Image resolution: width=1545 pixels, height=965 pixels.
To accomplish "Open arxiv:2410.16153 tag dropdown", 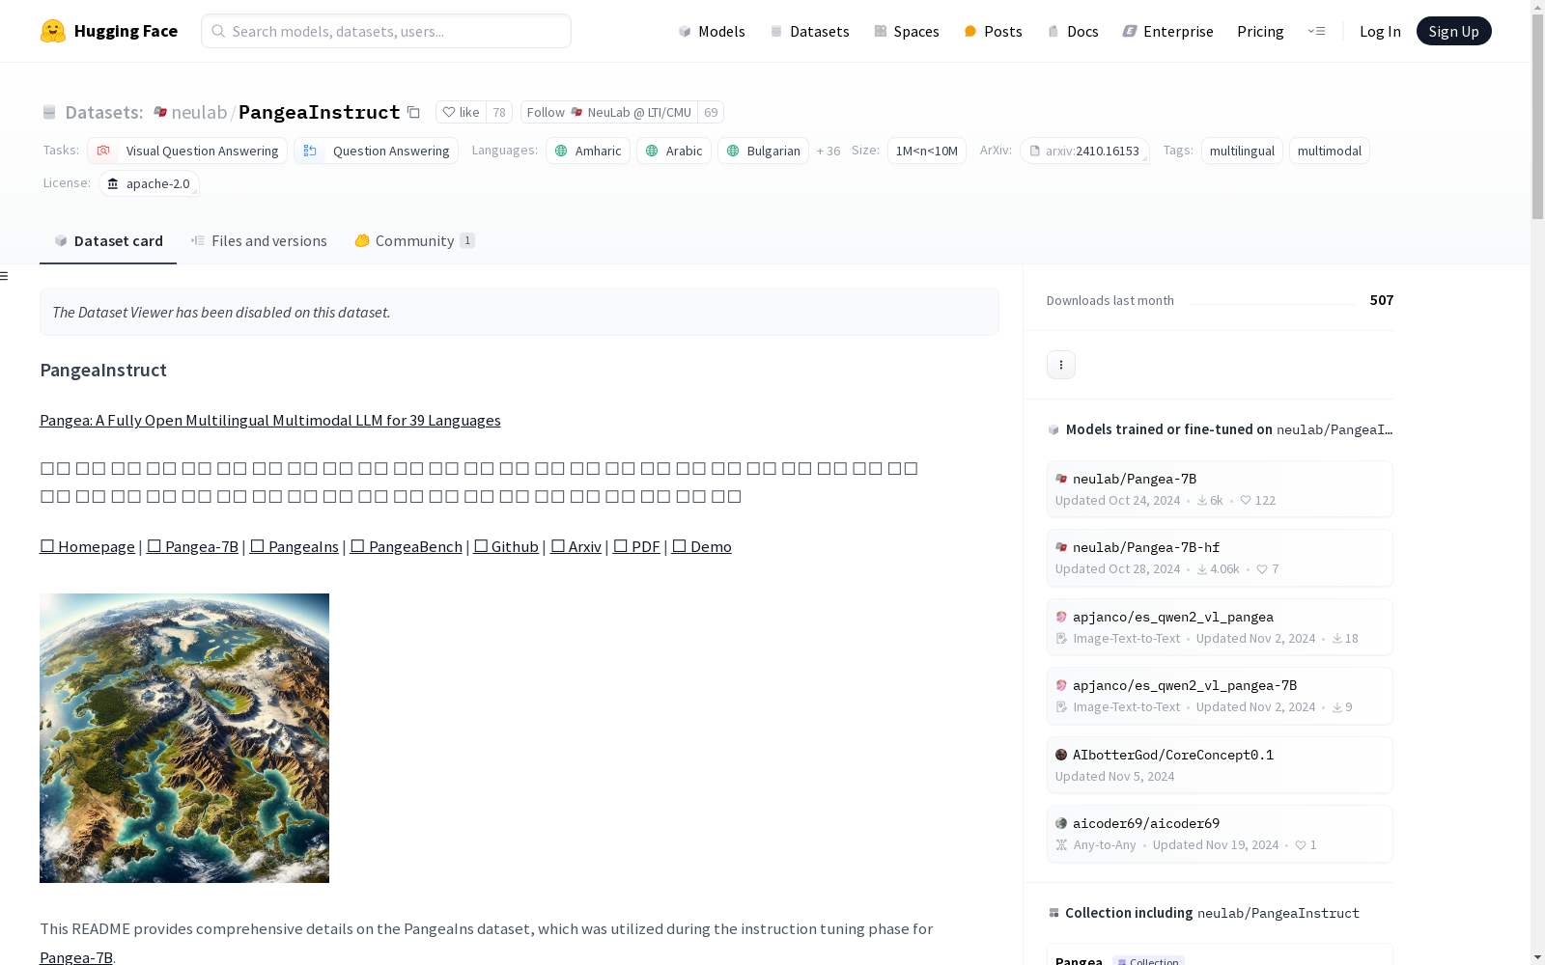I will point(1084,151).
